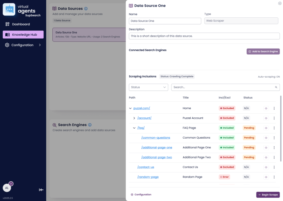Toggle eye icon for Common Questions row
Screen dimensions: 283x201
click(266, 137)
